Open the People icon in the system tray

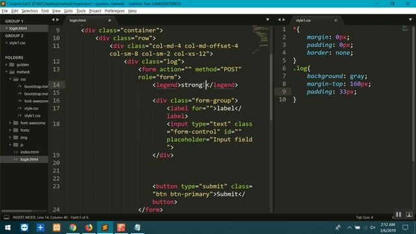338,227
